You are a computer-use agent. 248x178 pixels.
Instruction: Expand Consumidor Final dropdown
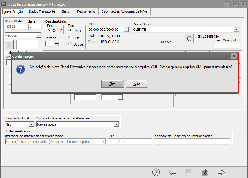(x=32, y=124)
